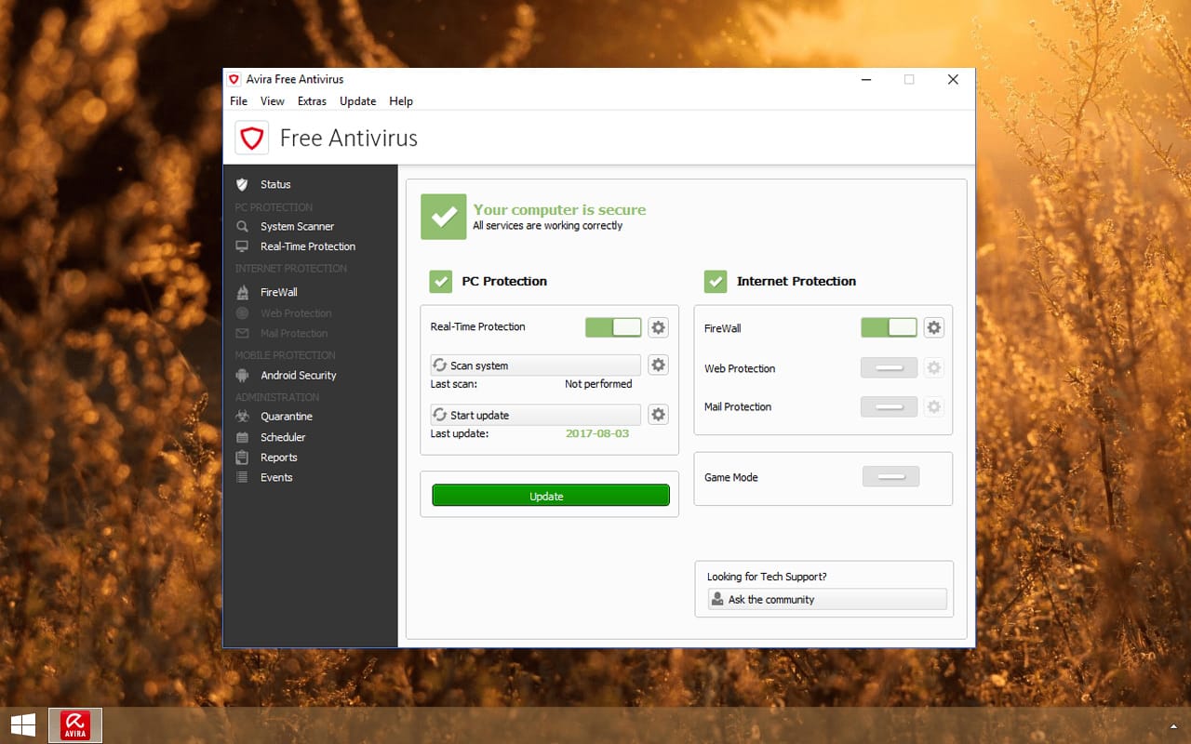Toggle the Mail Protection switch
The height and width of the screenshot is (744, 1191).
click(889, 406)
